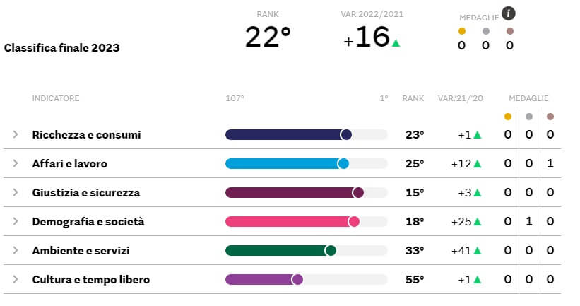
Task: Expand the Affari e lavoro row
Action: (x=16, y=163)
